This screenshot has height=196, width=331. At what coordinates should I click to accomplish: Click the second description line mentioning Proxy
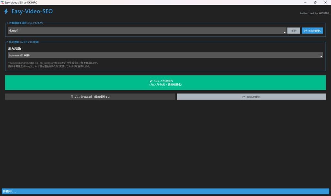coord(49,66)
